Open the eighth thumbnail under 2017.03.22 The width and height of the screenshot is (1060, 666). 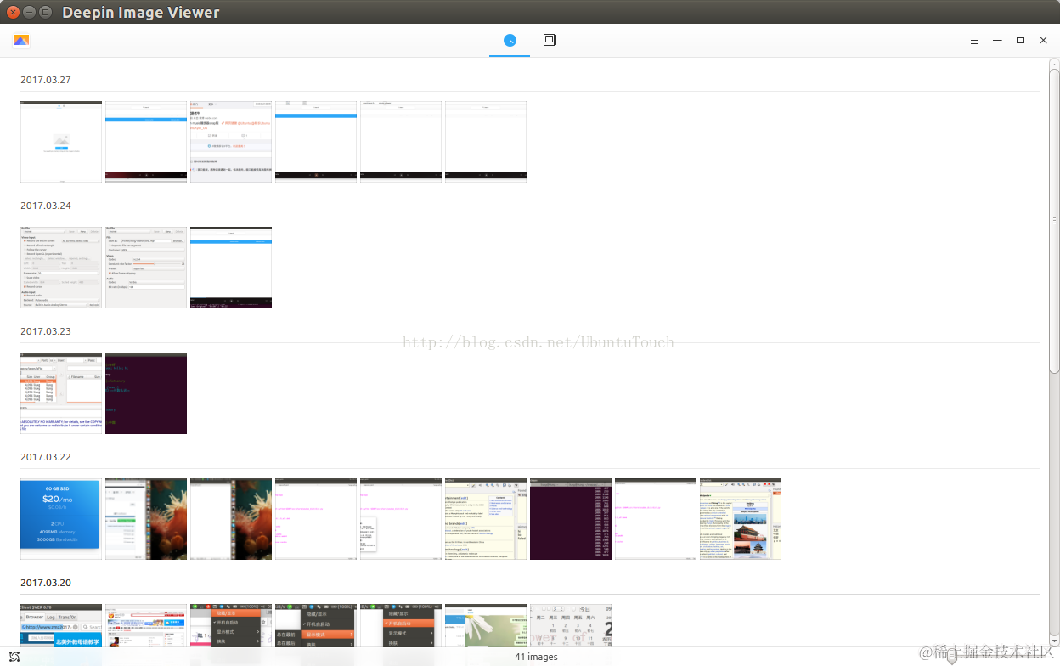[x=656, y=519]
